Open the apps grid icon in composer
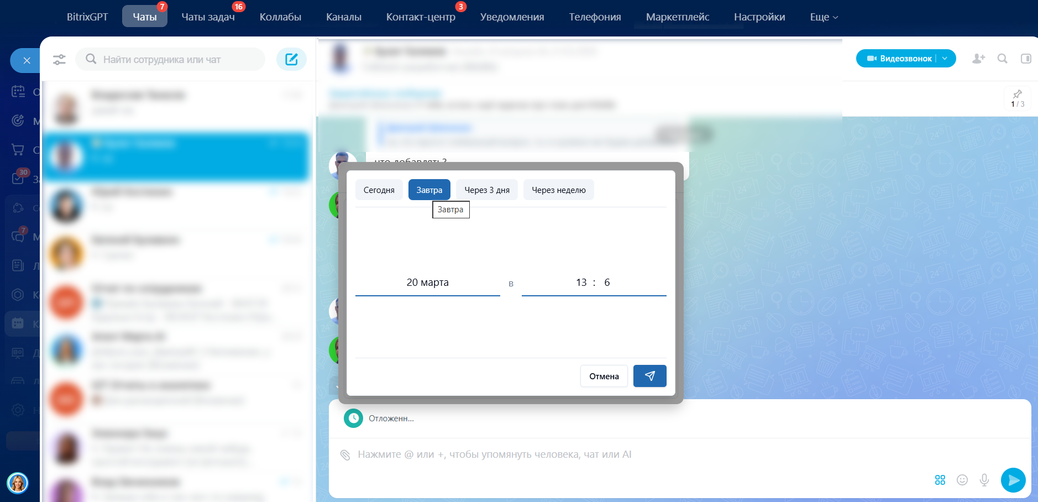The width and height of the screenshot is (1038, 502). [x=940, y=480]
